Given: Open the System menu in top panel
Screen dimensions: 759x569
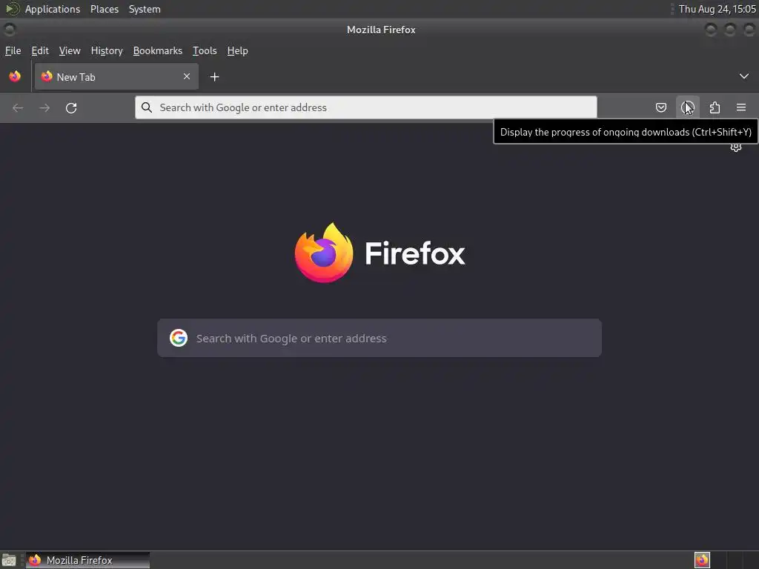Looking at the screenshot, I should click(x=145, y=9).
